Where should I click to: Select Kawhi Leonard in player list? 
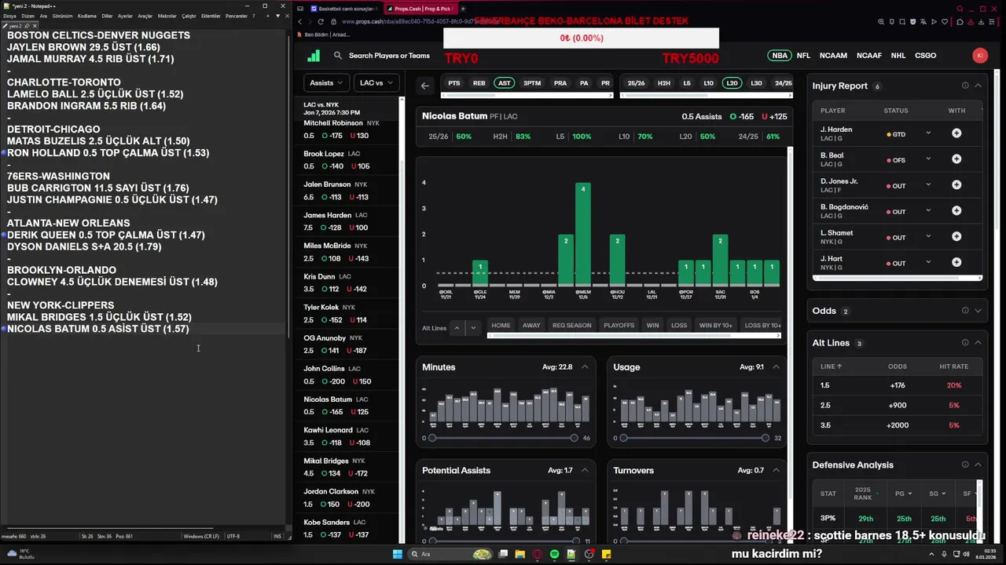351,436
